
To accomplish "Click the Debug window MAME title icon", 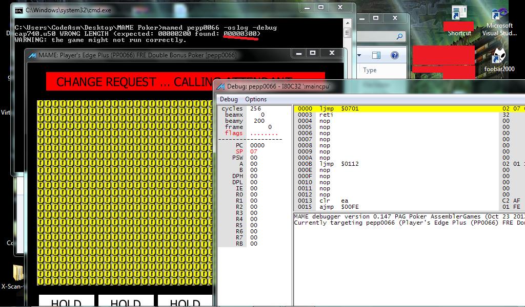I will click(220, 86).
